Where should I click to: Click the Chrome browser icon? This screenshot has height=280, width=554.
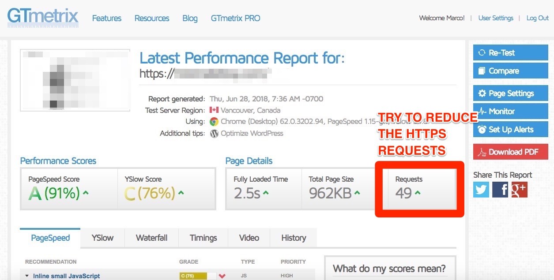pyautogui.click(x=214, y=122)
